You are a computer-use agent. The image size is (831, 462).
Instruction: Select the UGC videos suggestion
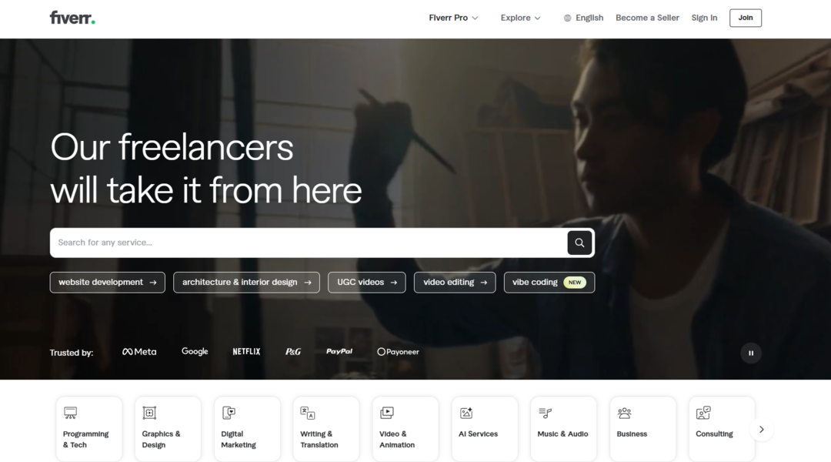pyautogui.click(x=367, y=282)
